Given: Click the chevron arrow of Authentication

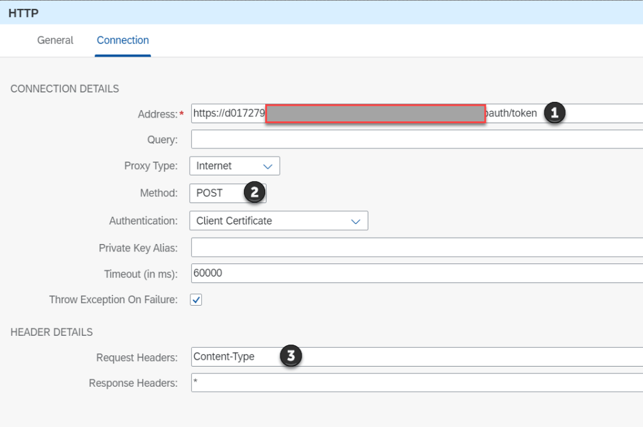Looking at the screenshot, I should 355,221.
